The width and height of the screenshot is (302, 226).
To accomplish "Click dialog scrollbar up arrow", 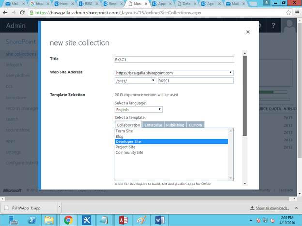I will [x=245, y=53].
